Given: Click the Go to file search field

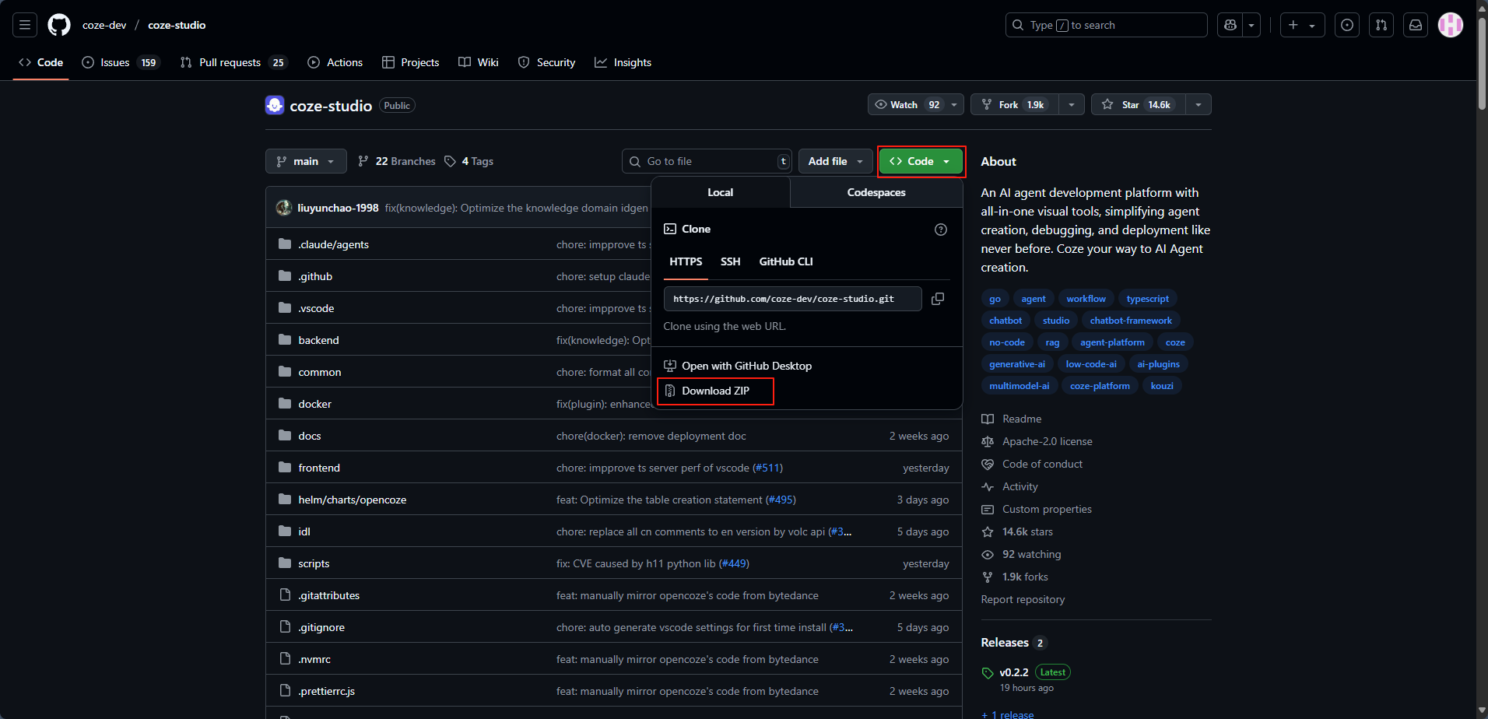Looking at the screenshot, I should point(707,161).
